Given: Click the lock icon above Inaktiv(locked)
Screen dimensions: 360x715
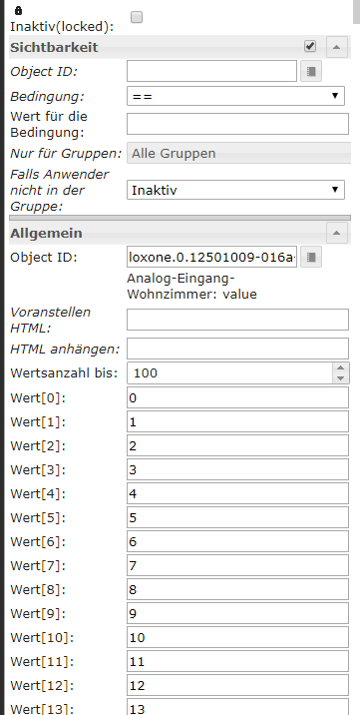Looking at the screenshot, I should (19, 11).
